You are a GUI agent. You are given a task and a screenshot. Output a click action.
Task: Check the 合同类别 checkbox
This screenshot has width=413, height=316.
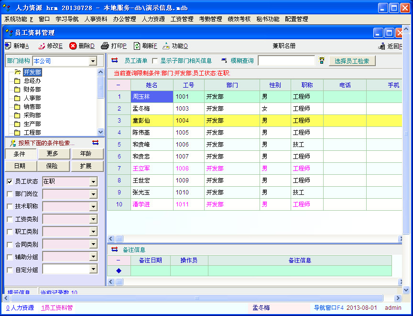tap(10, 245)
